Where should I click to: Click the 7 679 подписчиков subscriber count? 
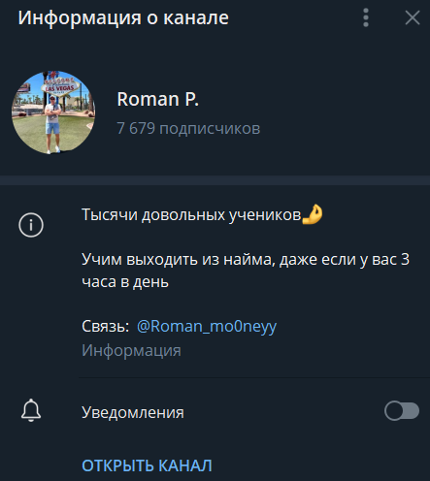188,128
